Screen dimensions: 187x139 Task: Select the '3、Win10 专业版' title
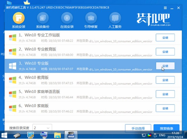[33, 63]
